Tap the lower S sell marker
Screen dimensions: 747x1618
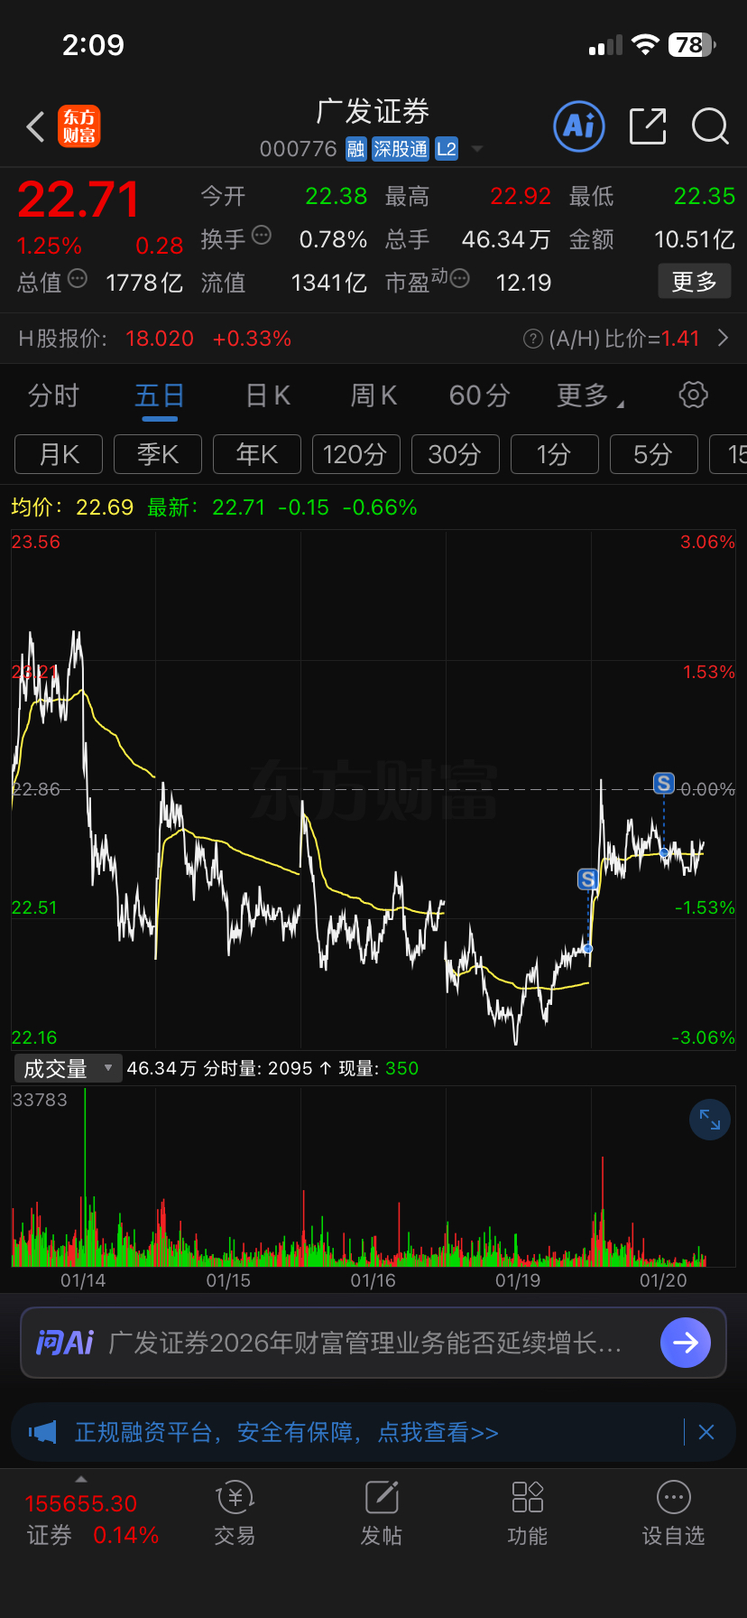click(588, 879)
